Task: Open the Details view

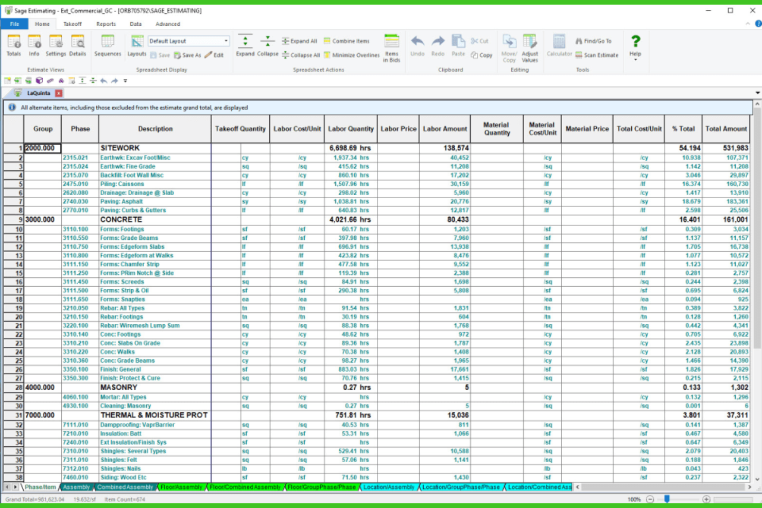Action: click(x=78, y=46)
